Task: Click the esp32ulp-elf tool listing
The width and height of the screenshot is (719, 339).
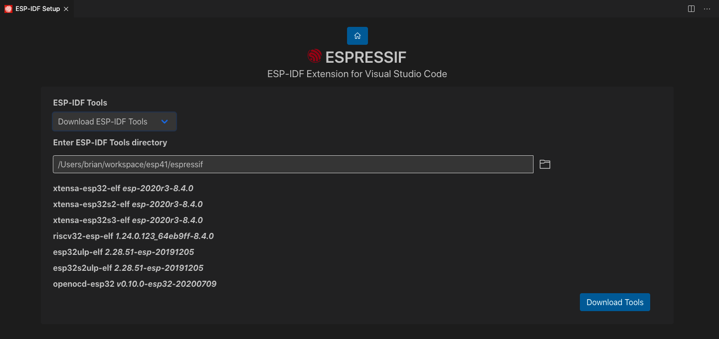Action: 124,252
